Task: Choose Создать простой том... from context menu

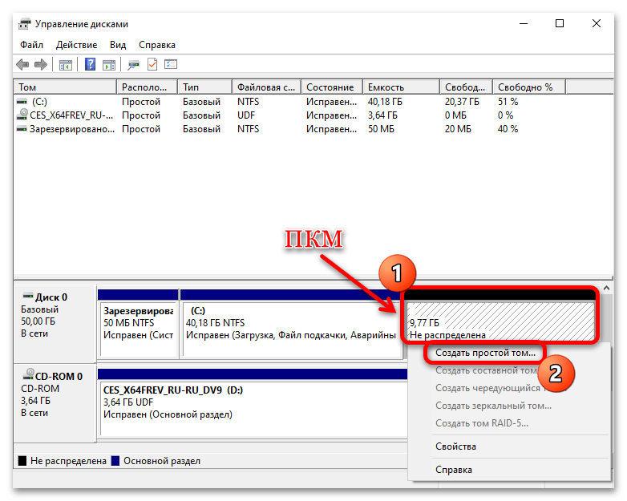Action: [x=485, y=353]
